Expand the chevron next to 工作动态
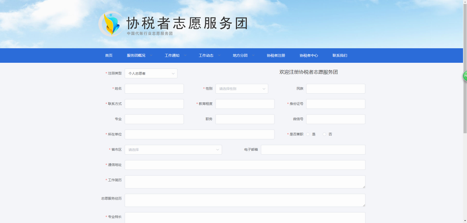467x223 pixels. (219, 55)
